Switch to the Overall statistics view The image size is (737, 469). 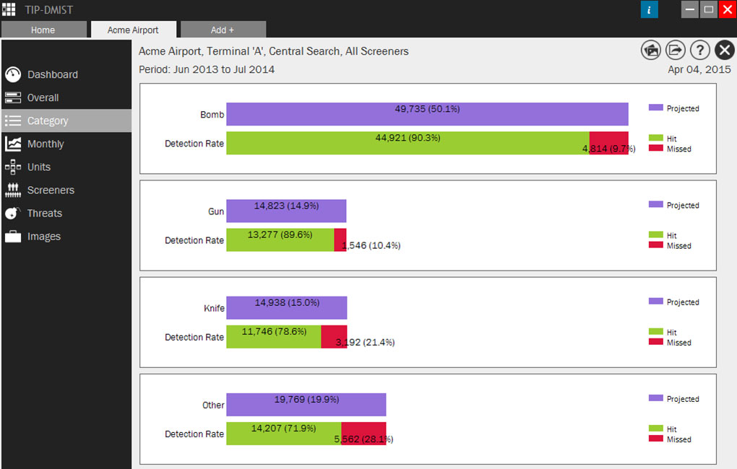pos(46,97)
